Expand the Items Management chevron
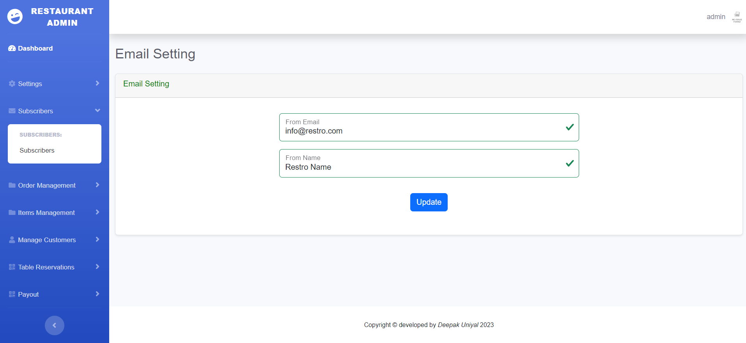The image size is (746, 343). [x=97, y=212]
